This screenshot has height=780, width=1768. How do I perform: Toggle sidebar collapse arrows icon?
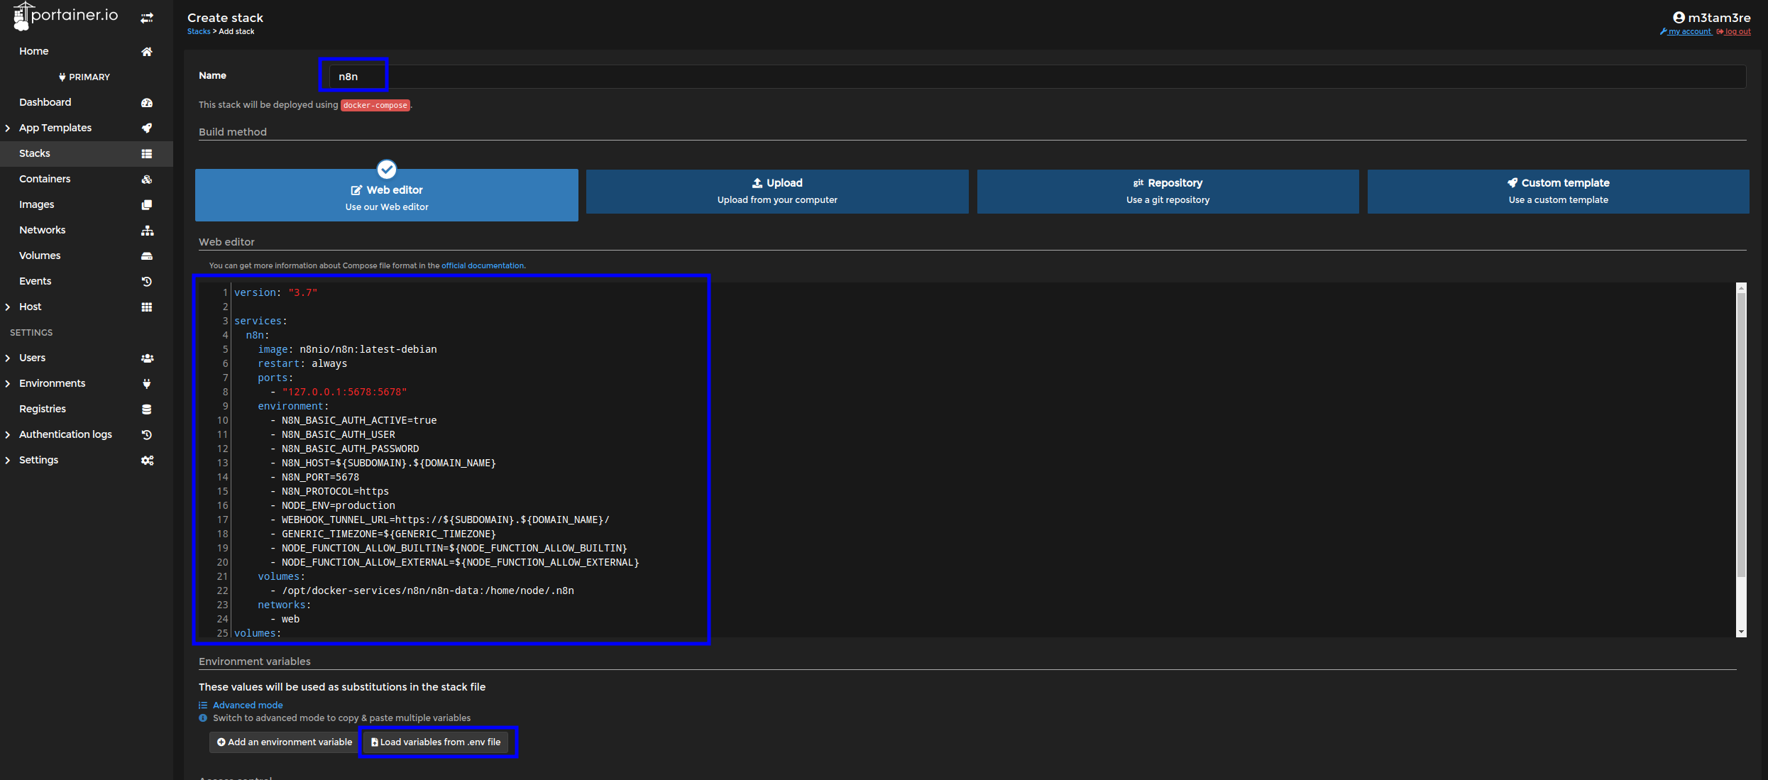pos(147,18)
